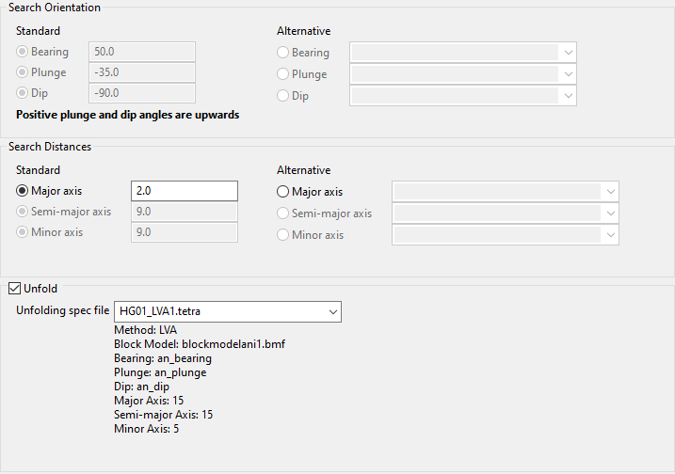This screenshot has height=474, width=675.
Task: Select Alternative Major axis radio button
Action: pos(282,192)
